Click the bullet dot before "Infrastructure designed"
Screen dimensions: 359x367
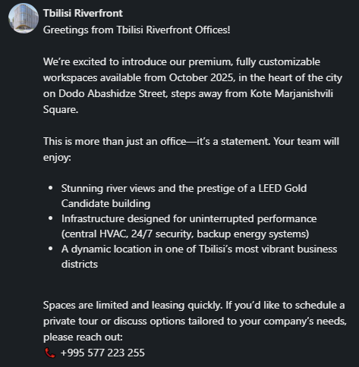click(x=51, y=218)
